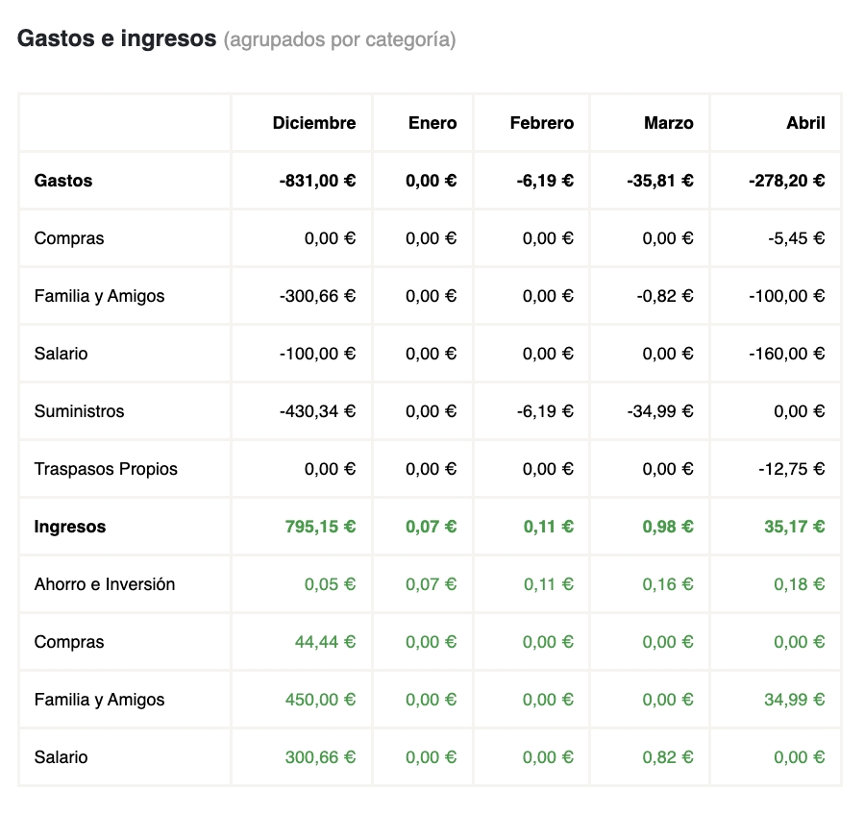Click the -278,20 € Gastos cell in Abril
Image resolution: width=864 pixels, height=814 pixels.
click(x=787, y=181)
